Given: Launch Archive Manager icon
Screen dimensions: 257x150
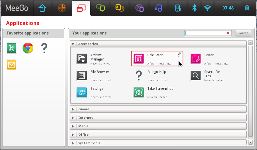Looking at the screenshot, I should (x=82, y=59).
